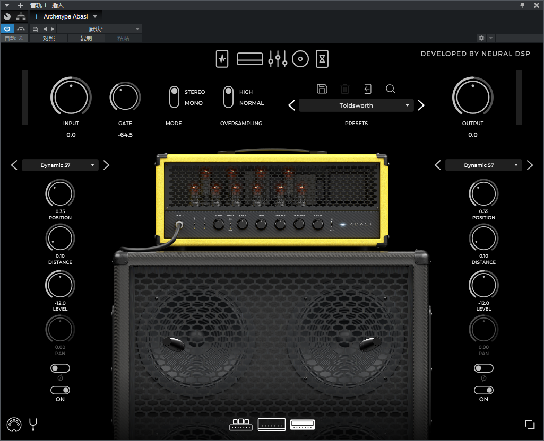Open the Toldsworth preset dropdown
Image resolution: width=544 pixels, height=441 pixels.
pyautogui.click(x=356, y=105)
